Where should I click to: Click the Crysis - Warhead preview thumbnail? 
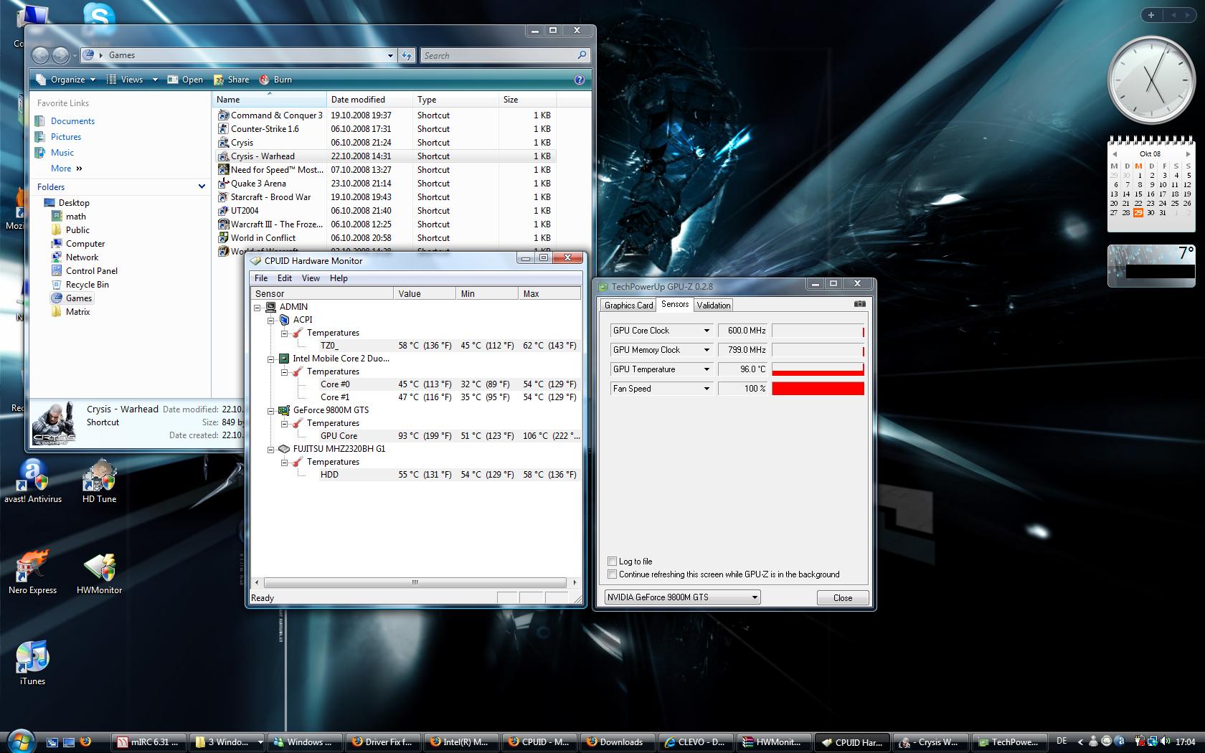coord(55,422)
